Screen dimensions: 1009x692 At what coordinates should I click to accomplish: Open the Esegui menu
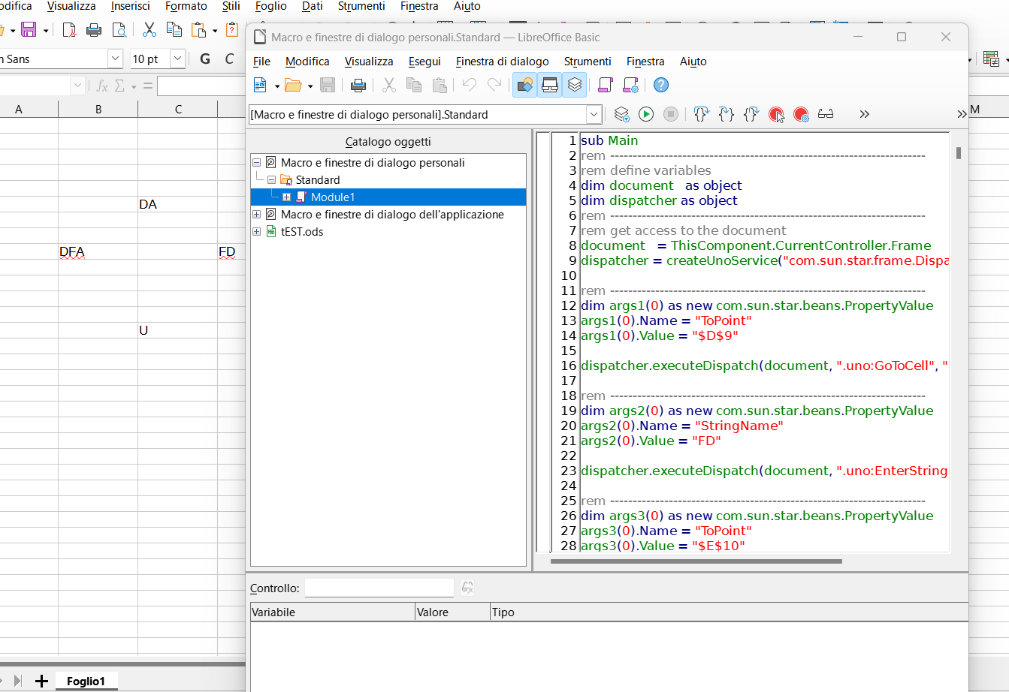(424, 62)
